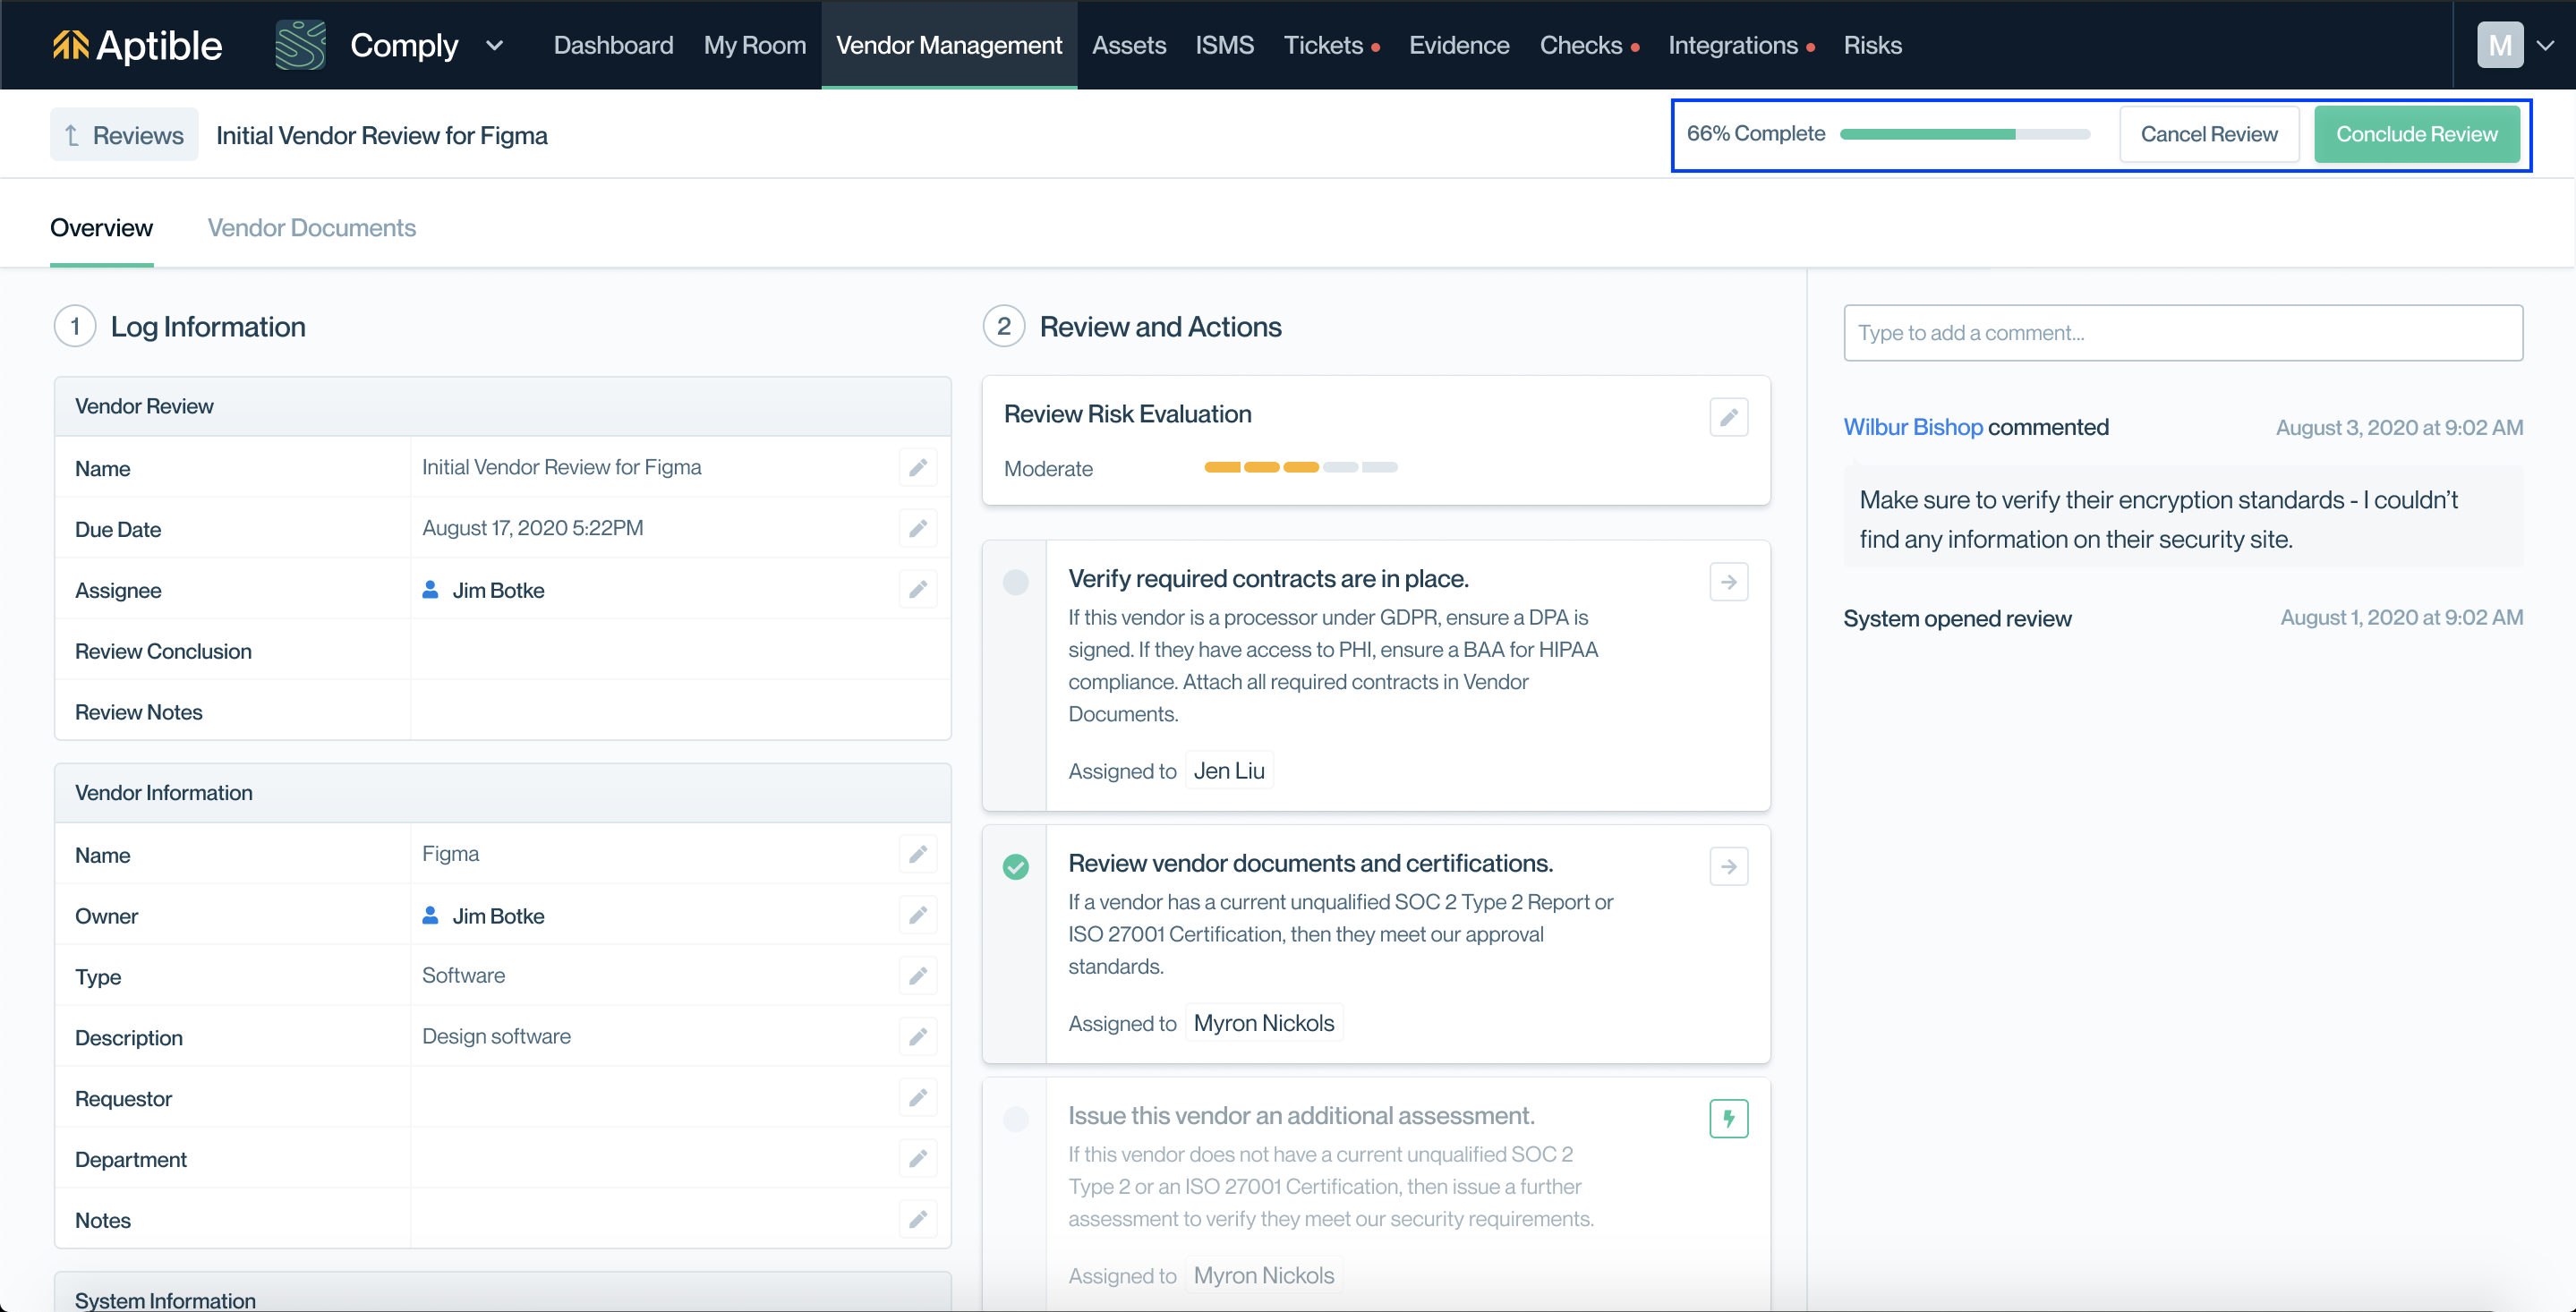Go back up to Reviews
The height and width of the screenshot is (1312, 2576).
tap(124, 135)
